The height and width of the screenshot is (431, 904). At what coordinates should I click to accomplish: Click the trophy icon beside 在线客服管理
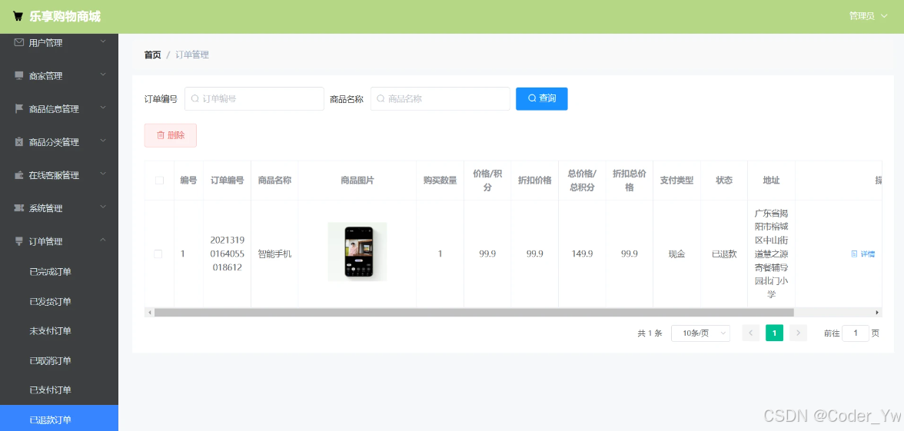pyautogui.click(x=19, y=174)
